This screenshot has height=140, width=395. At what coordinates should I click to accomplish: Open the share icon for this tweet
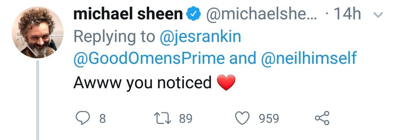(x=322, y=118)
